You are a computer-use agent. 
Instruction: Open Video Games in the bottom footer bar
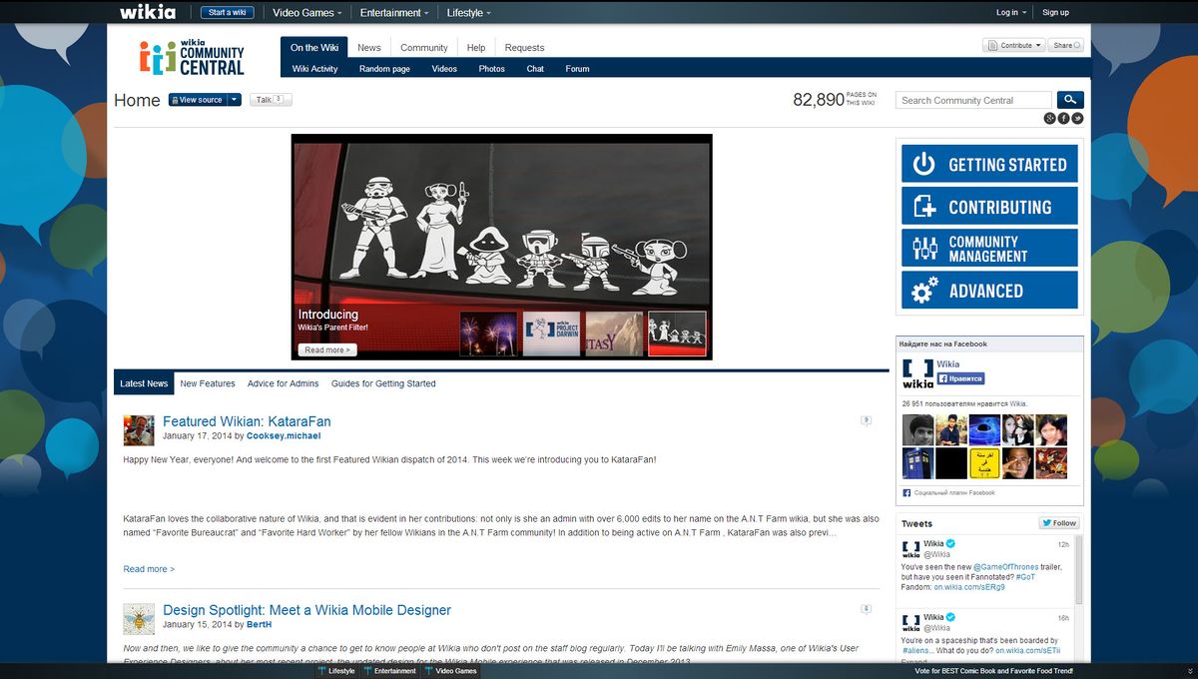click(452, 671)
